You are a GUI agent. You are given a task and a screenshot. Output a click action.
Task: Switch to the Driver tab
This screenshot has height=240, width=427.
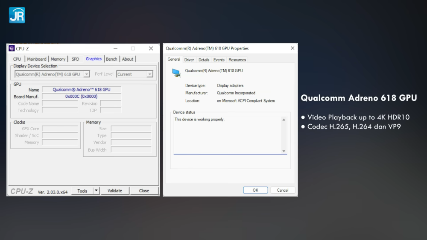click(x=189, y=60)
